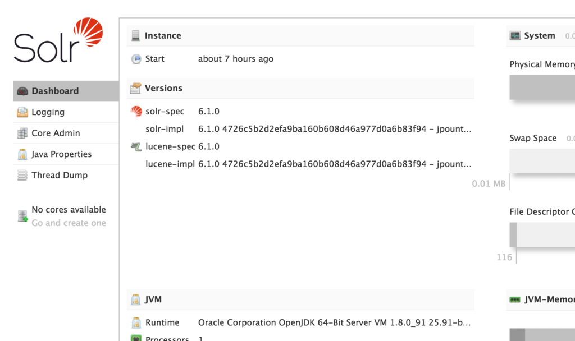
Task: Click the '116' file descriptor value
Action: (504, 257)
